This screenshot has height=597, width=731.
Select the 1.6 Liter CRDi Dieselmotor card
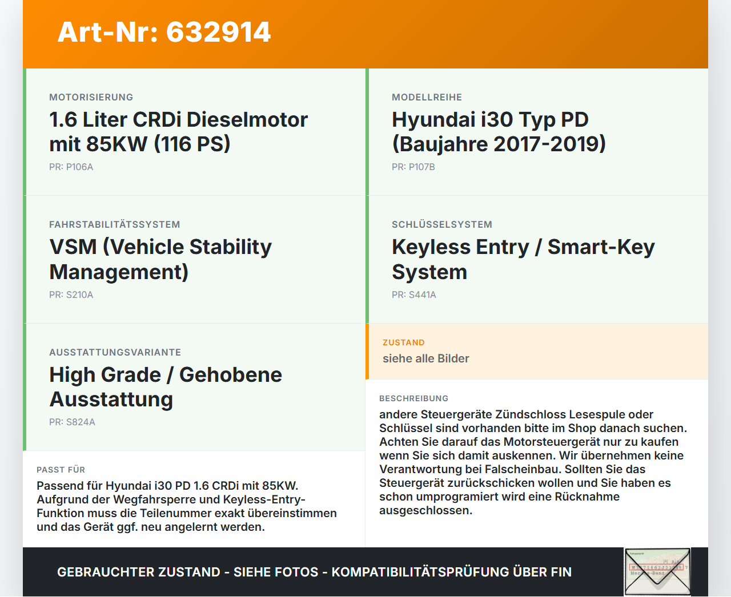point(194,132)
